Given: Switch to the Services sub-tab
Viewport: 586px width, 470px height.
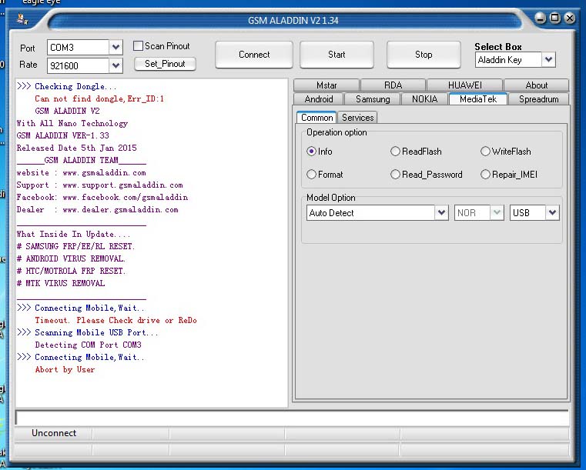Looking at the screenshot, I should tap(357, 118).
